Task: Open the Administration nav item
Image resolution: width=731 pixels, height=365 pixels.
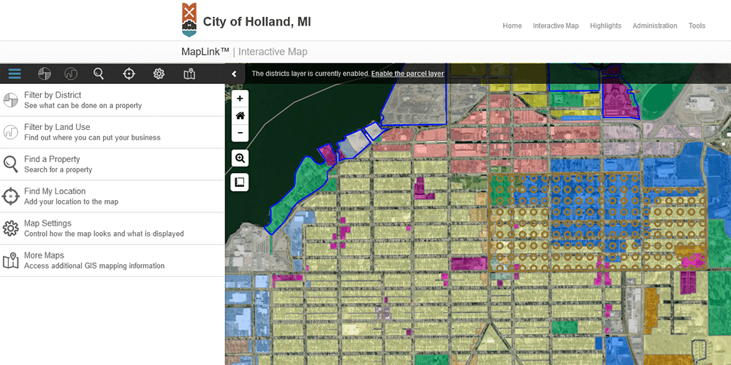Action: [654, 26]
